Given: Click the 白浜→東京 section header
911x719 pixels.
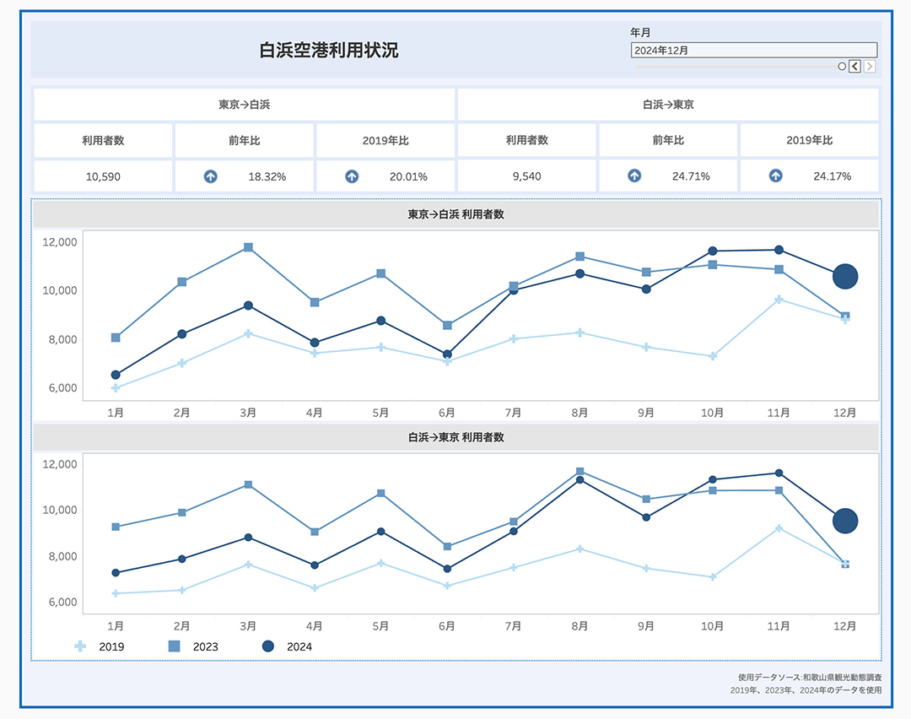Looking at the screenshot, I should click(x=668, y=105).
